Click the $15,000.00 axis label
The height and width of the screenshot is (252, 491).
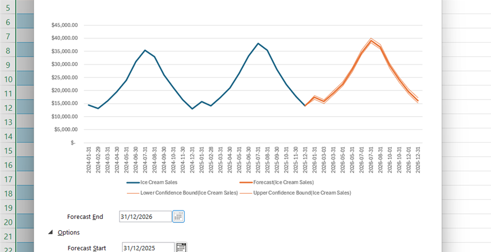pyautogui.click(x=65, y=104)
